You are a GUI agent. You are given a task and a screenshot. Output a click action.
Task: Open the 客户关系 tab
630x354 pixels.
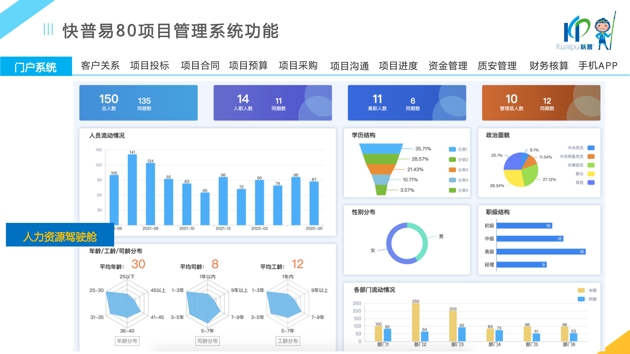pos(100,66)
